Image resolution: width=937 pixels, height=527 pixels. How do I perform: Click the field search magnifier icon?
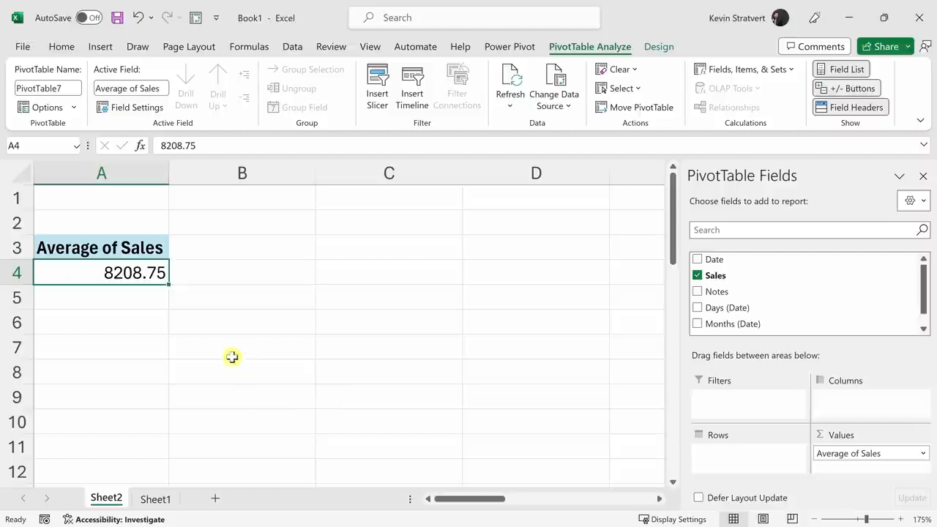(922, 230)
